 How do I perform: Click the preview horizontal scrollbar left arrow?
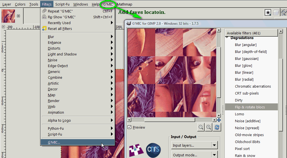(129, 120)
